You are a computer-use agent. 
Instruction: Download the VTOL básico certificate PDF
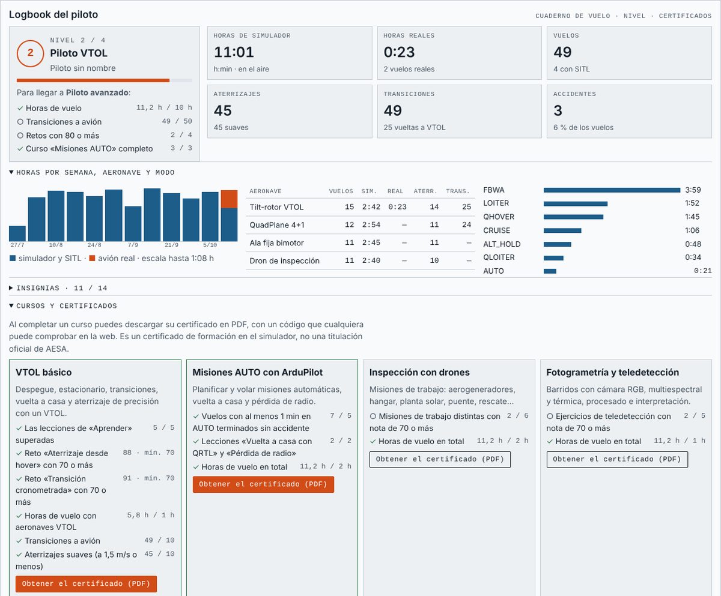[86, 583]
